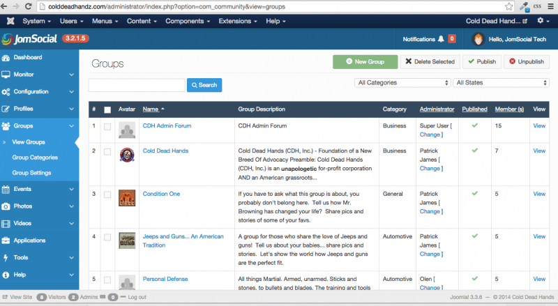
Task: Expand the Monitor sidebar section
Action: tap(72, 75)
